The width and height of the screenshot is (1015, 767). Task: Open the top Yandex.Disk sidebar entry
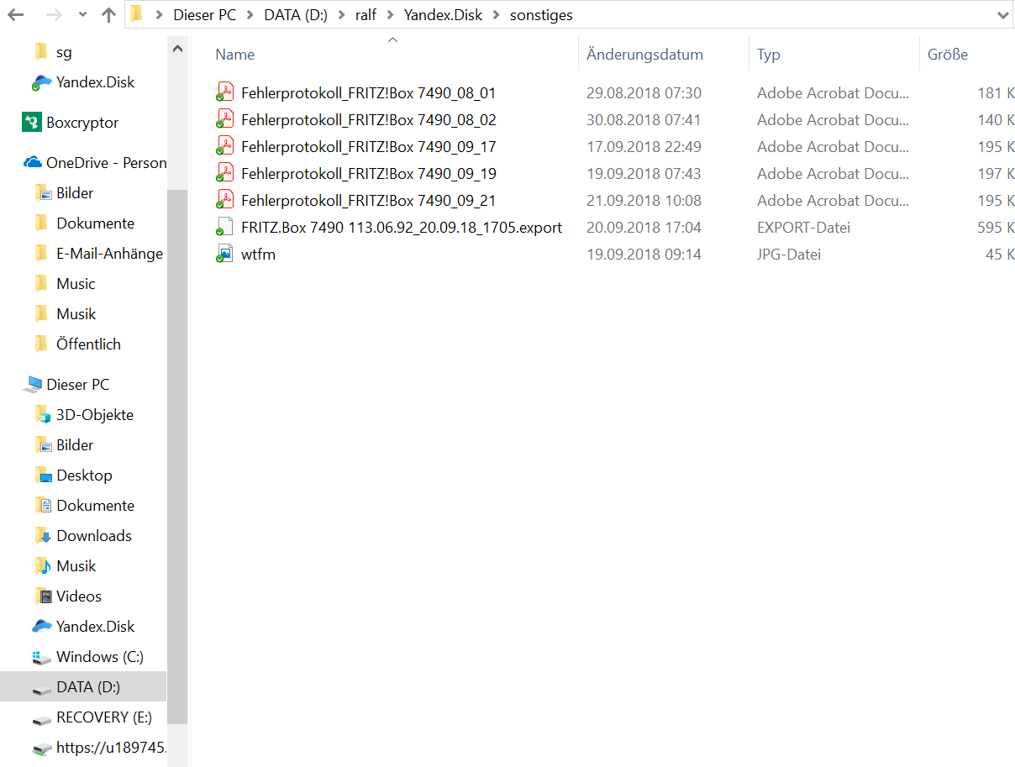(x=95, y=82)
